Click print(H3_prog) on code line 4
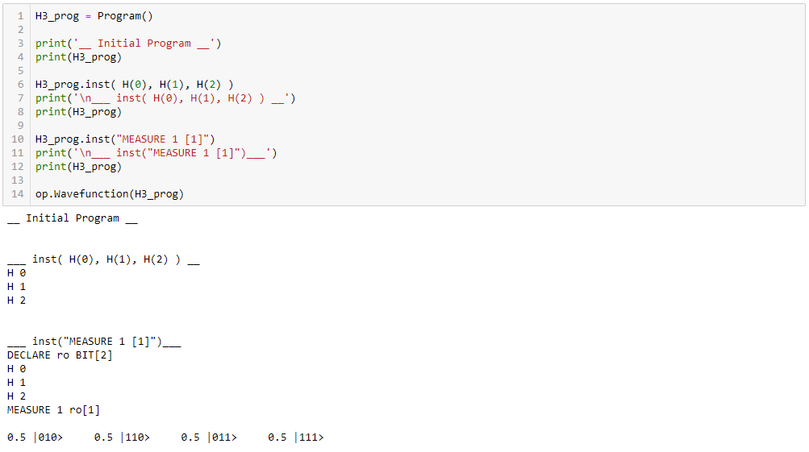Screen dimensions: 809x452 click(78, 57)
